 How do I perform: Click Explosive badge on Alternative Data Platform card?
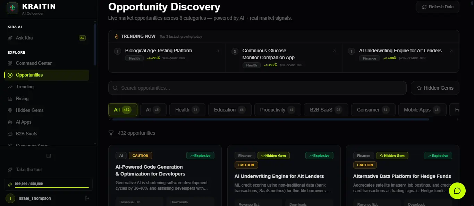coord(438,156)
